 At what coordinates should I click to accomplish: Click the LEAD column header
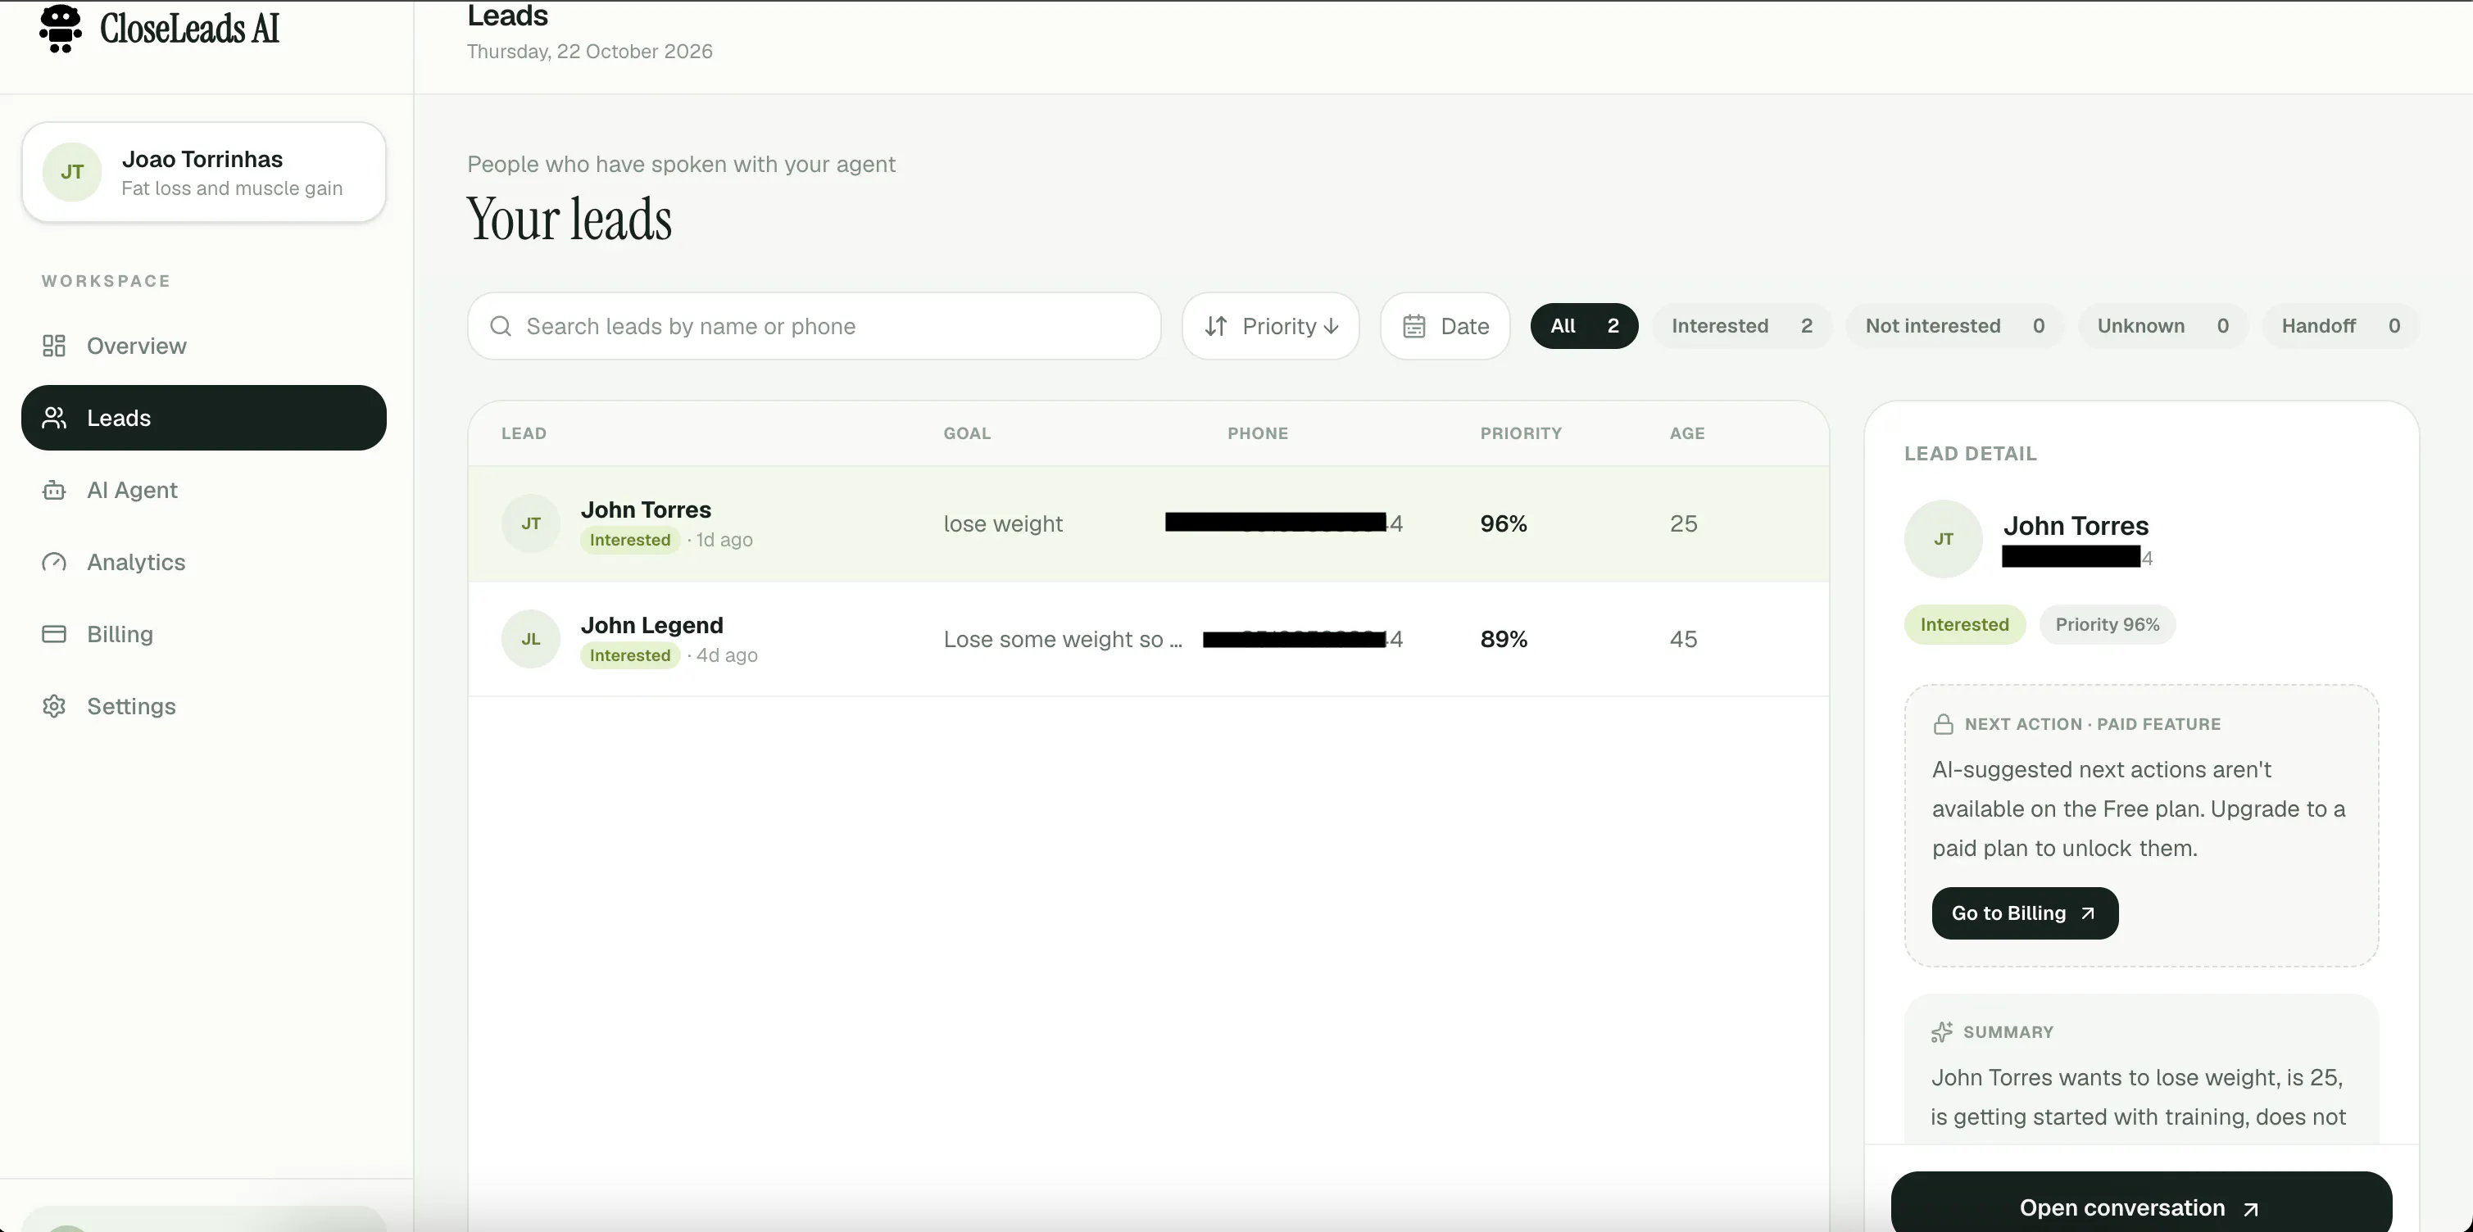(524, 433)
